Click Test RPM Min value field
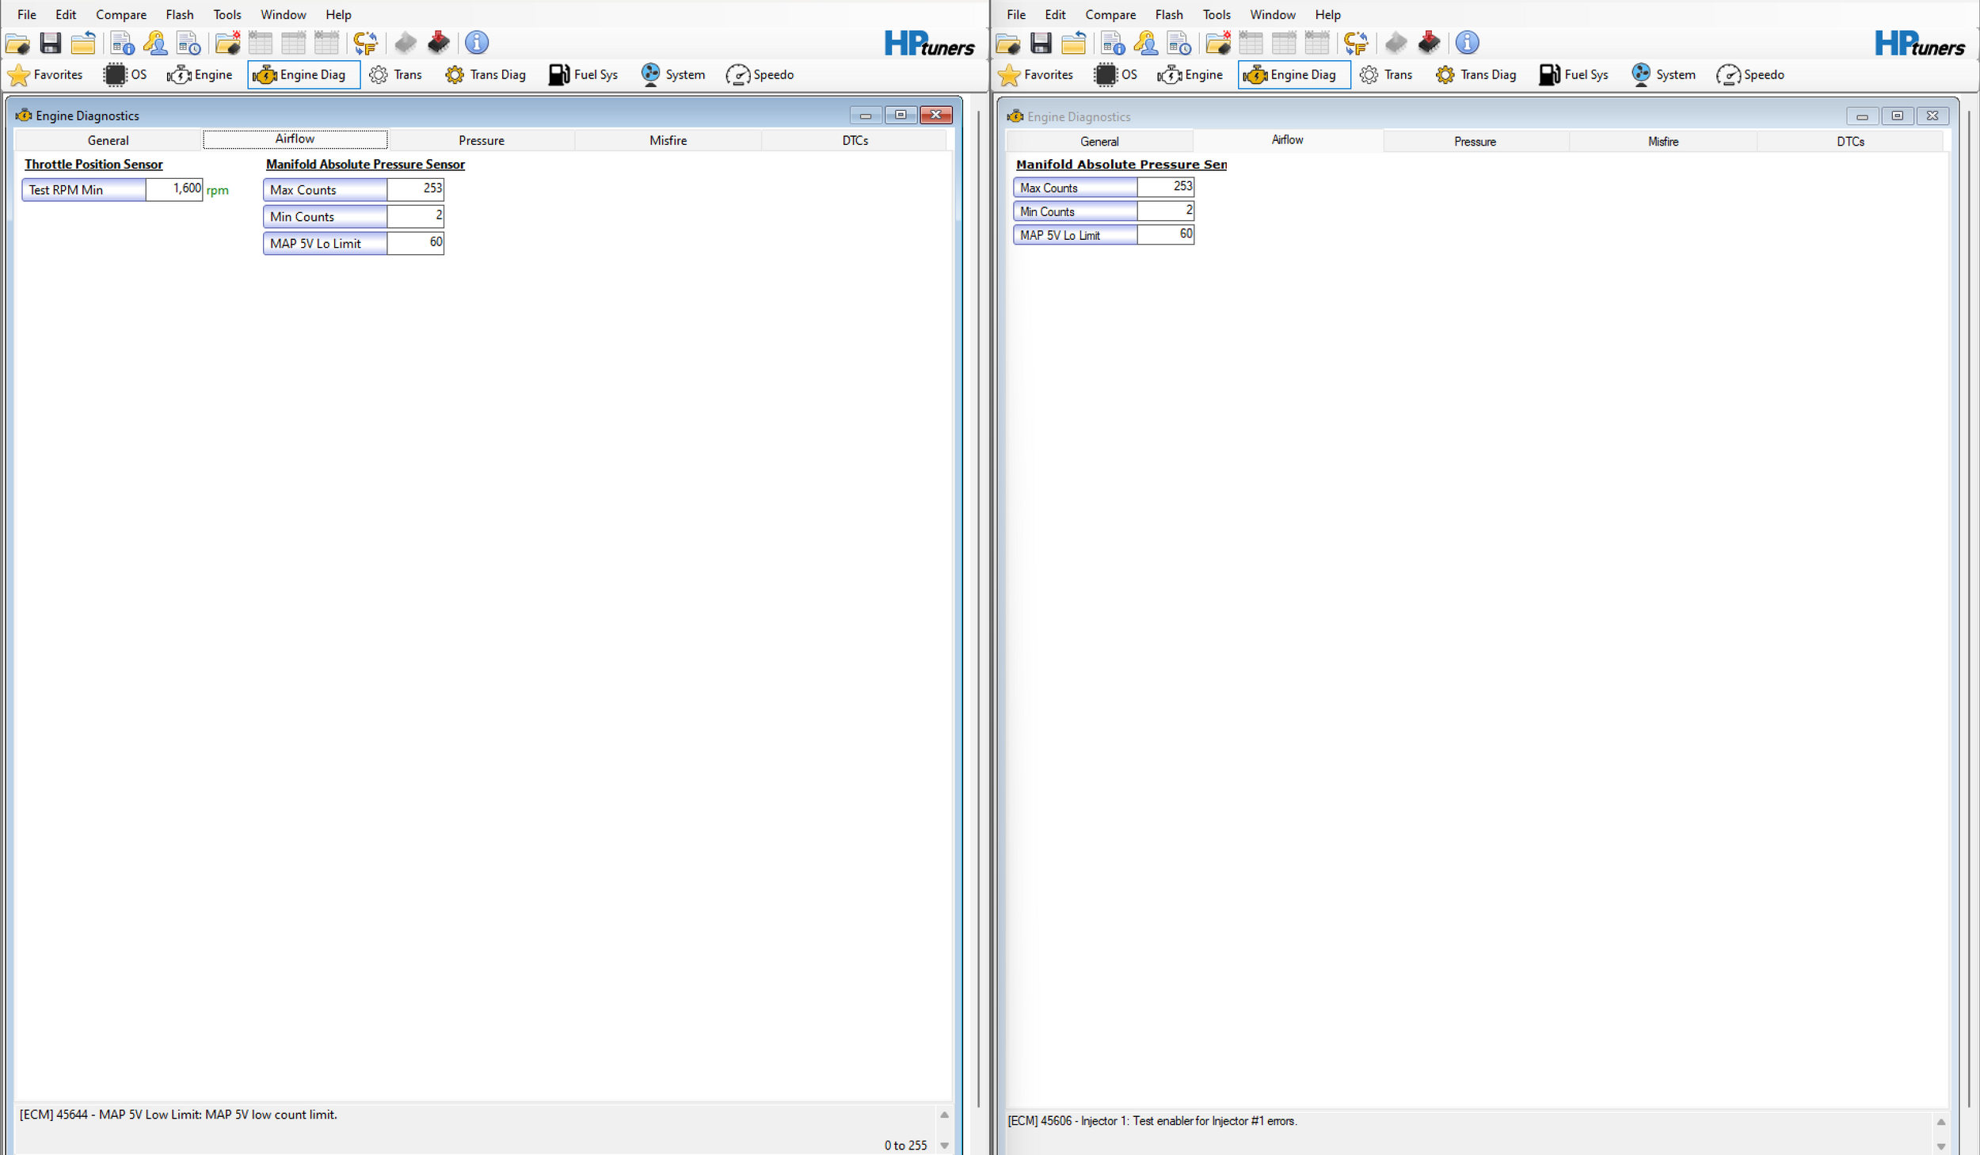 click(174, 189)
